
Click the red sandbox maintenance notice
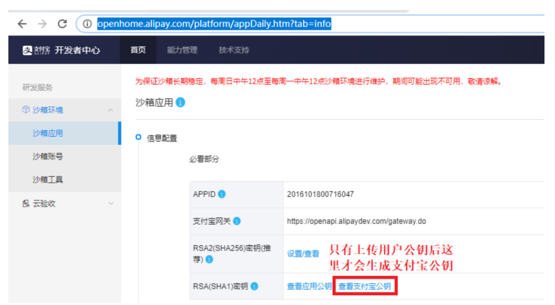pyautogui.click(x=319, y=81)
